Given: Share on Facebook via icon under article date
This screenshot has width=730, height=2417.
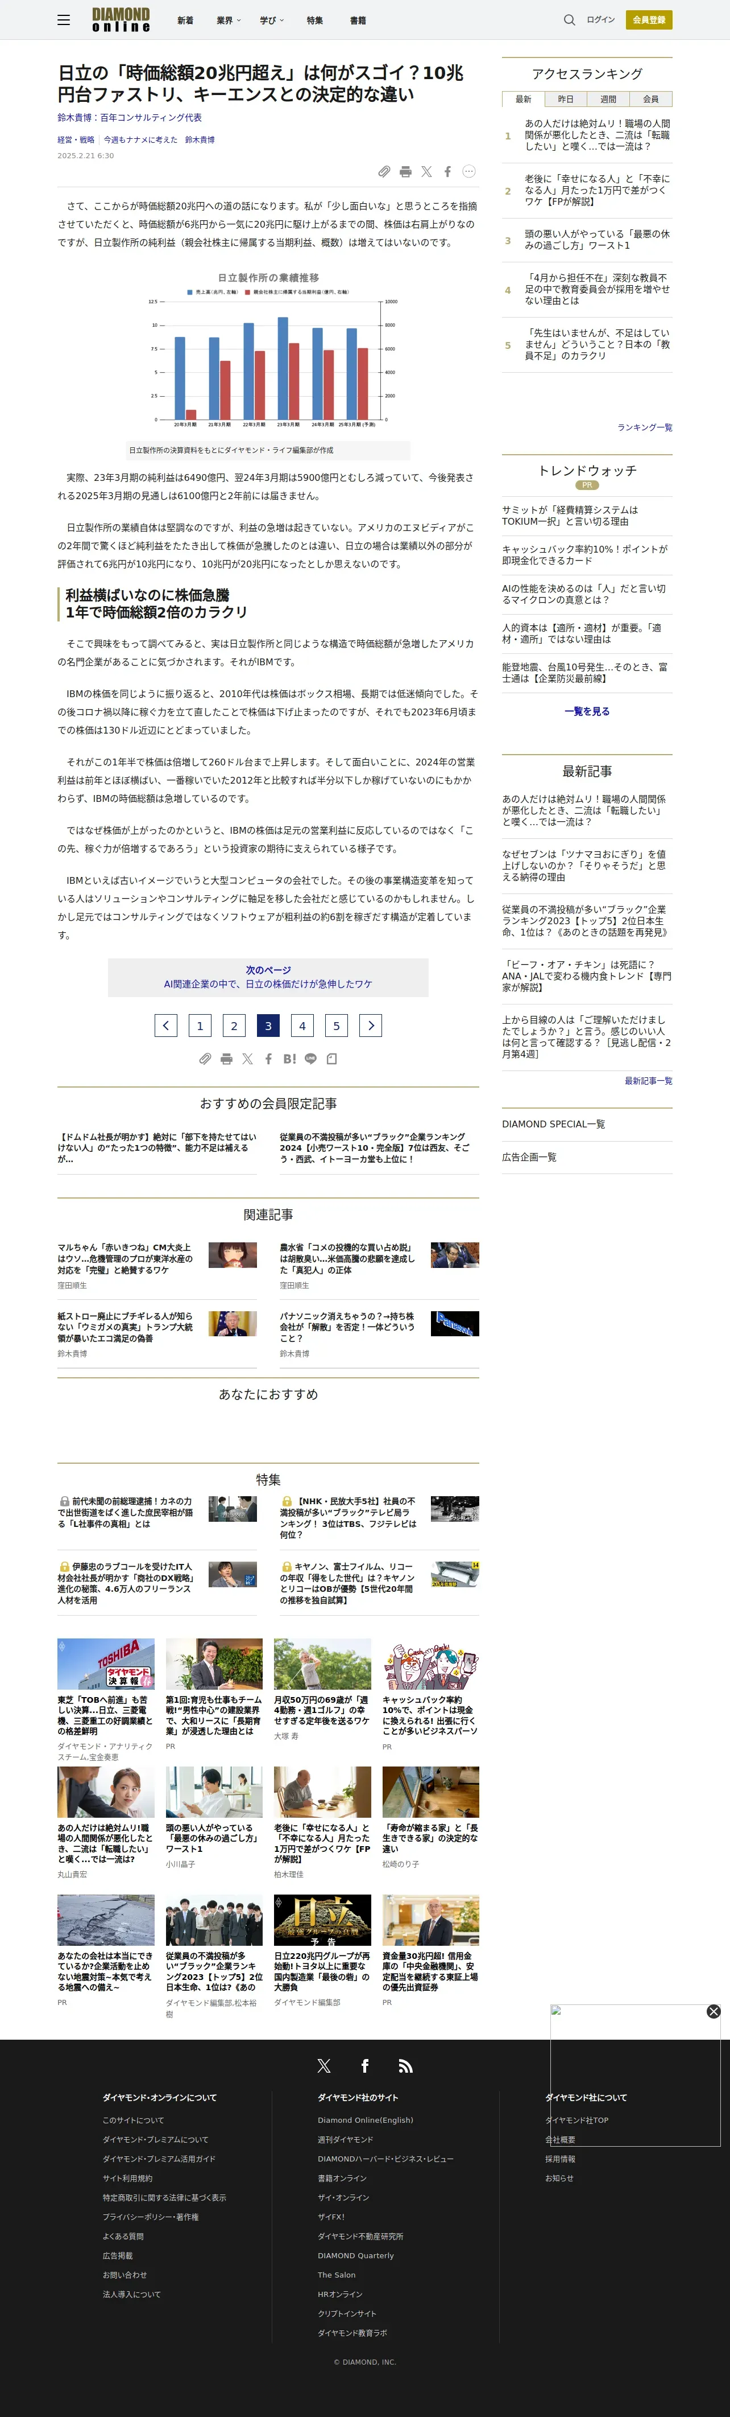Looking at the screenshot, I should click(x=448, y=172).
